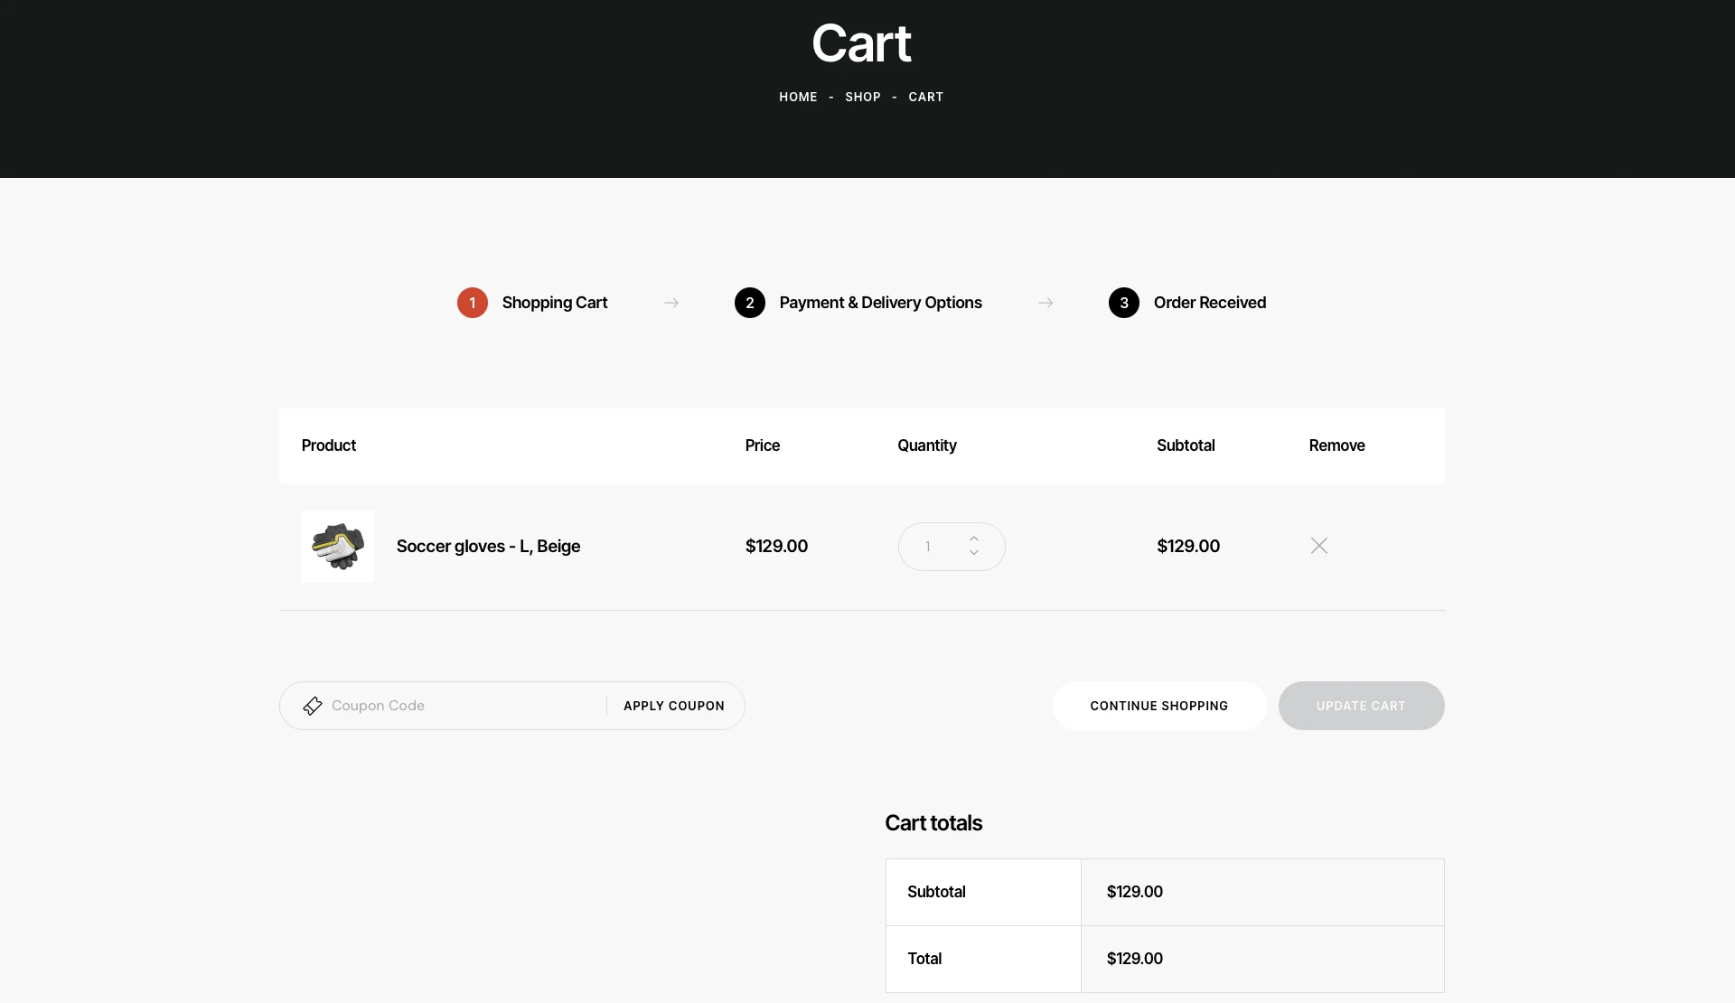The width and height of the screenshot is (1735, 1003).
Task: Open Soccer gloves product thumbnail
Action: click(x=338, y=547)
